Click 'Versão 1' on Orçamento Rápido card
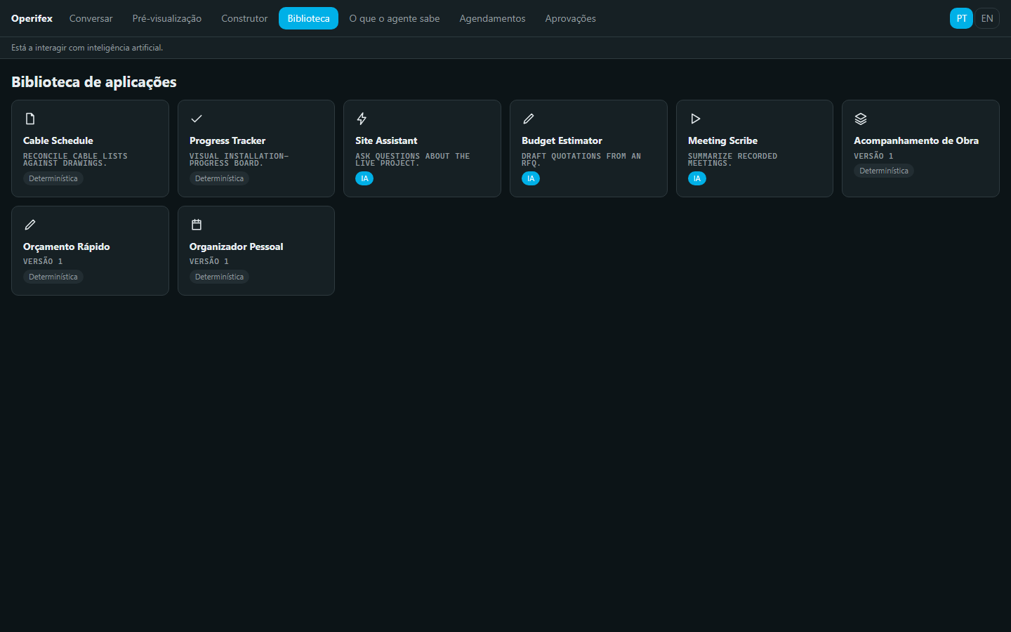 [43, 261]
